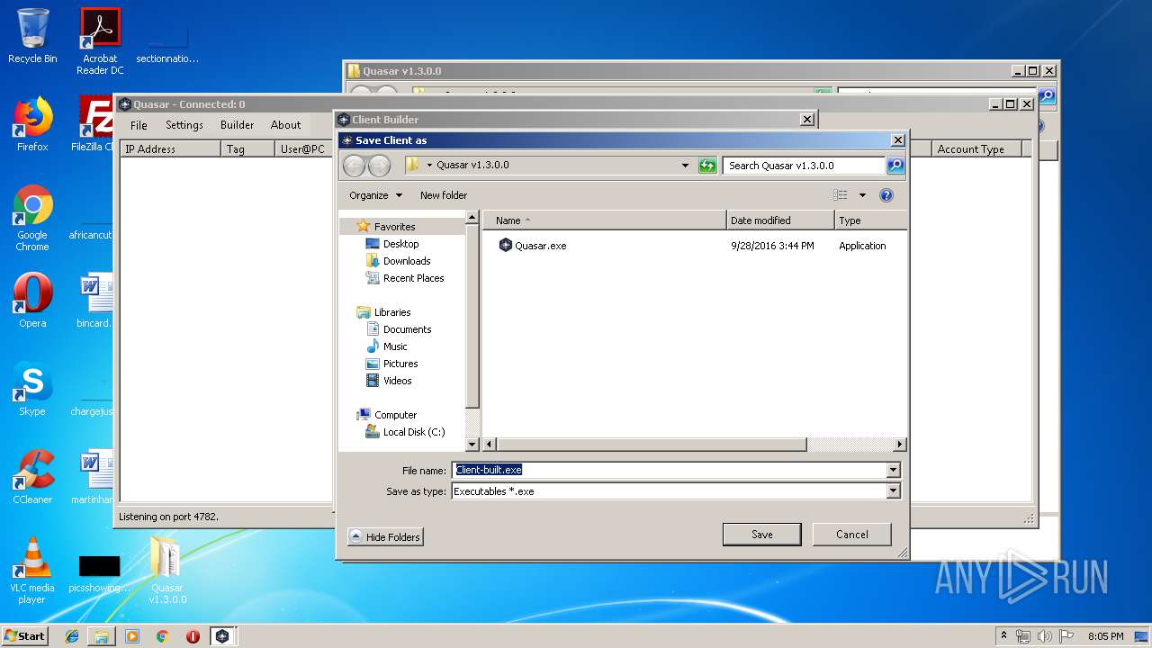This screenshot has width=1152, height=648.
Task: Click the Search Quasar v1.3.0.0 field
Action: click(804, 166)
